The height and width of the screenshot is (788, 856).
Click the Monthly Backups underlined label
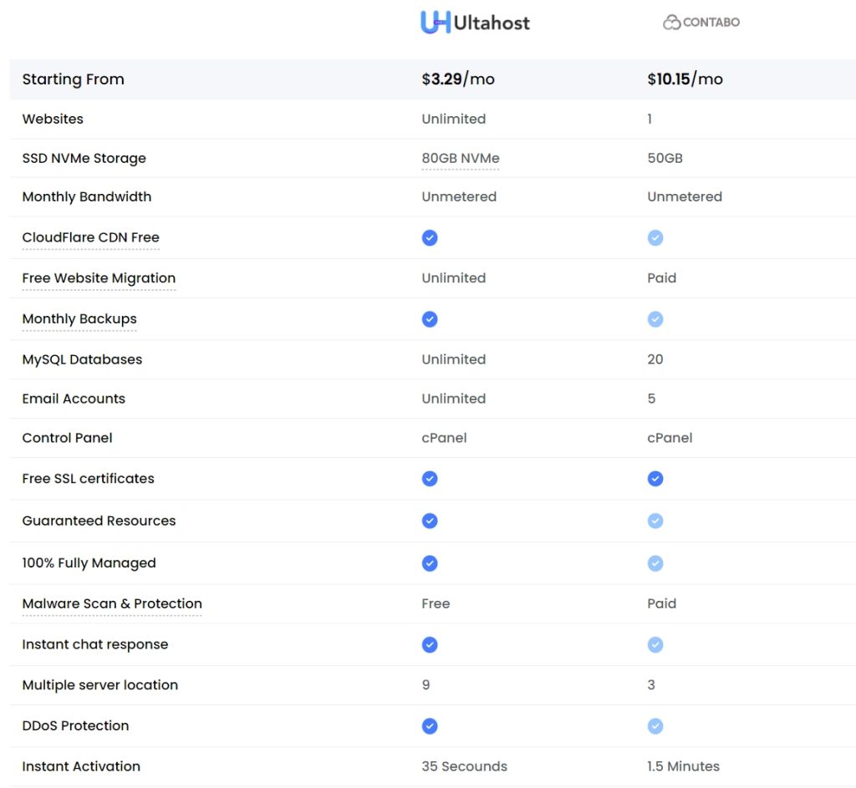[x=79, y=318]
